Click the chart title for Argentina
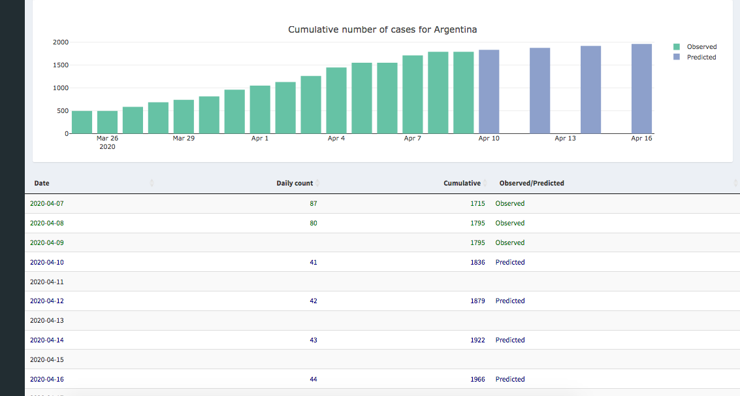Image resolution: width=740 pixels, height=396 pixels. pos(383,30)
